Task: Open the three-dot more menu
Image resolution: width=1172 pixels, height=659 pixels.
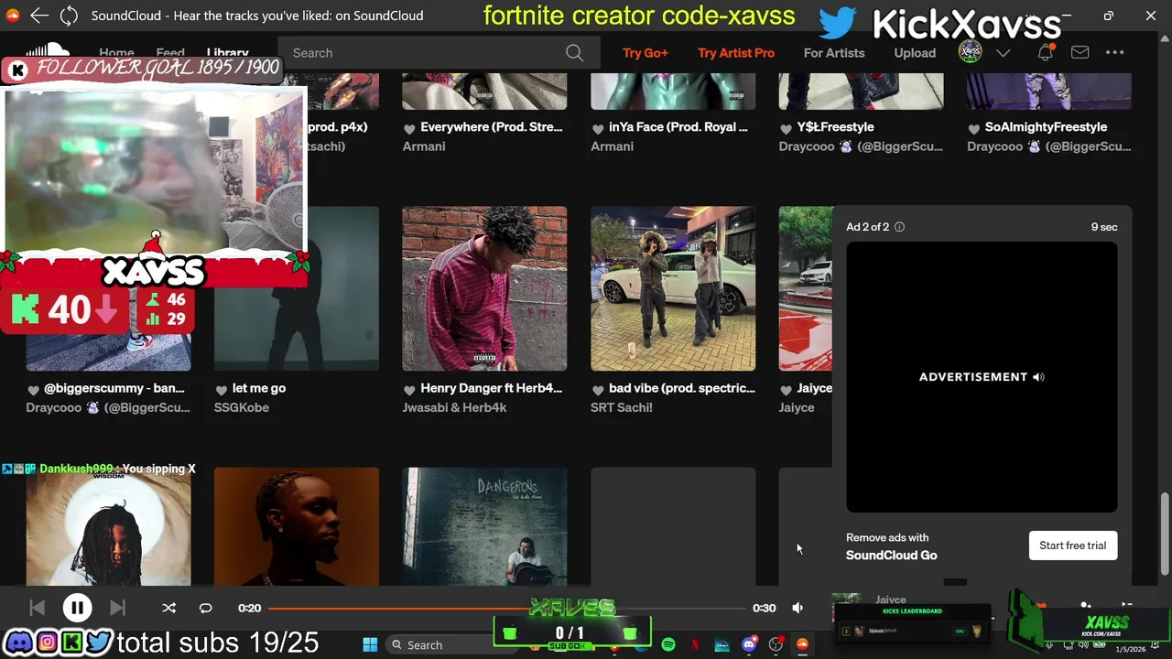Action: pos(1114,53)
